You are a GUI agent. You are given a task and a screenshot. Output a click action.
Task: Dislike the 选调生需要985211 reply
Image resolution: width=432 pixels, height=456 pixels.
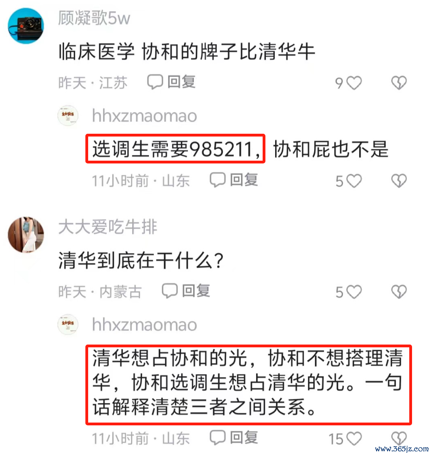pos(399,181)
